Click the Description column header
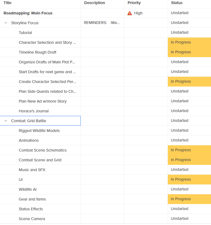The height and width of the screenshot is (225, 211). (x=95, y=3)
